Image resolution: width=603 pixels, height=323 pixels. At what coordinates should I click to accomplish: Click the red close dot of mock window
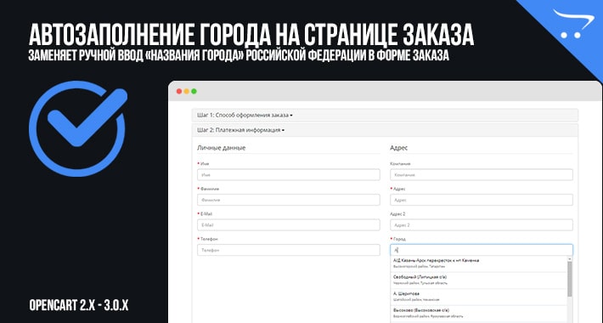pyautogui.click(x=179, y=91)
